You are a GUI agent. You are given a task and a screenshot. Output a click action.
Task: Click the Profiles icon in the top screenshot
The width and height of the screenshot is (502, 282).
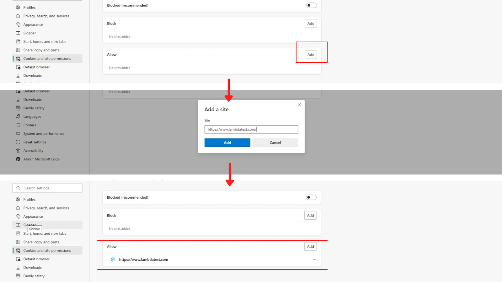click(18, 8)
